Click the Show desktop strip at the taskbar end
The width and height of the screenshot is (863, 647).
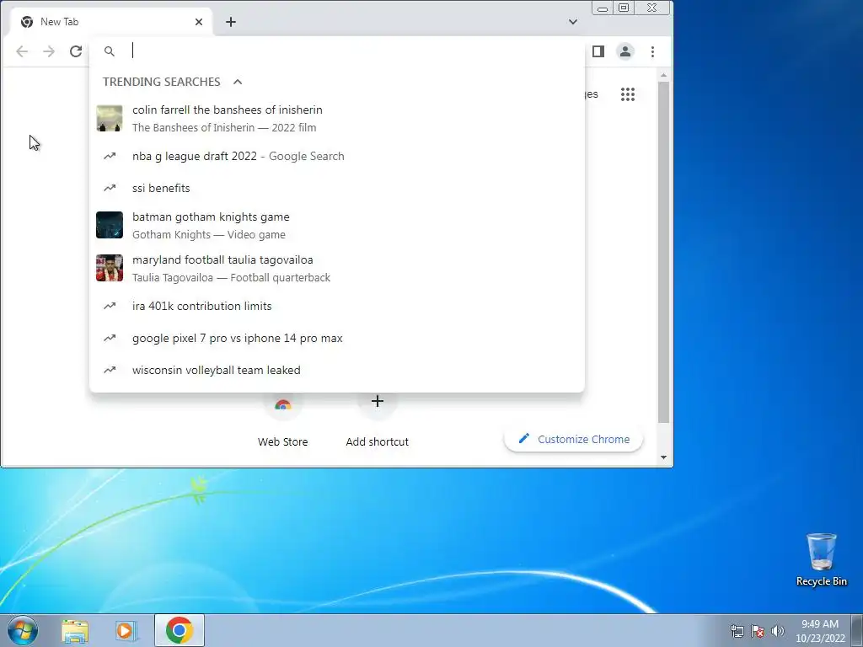(857, 630)
